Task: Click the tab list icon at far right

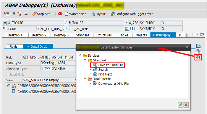Action: (202, 35)
